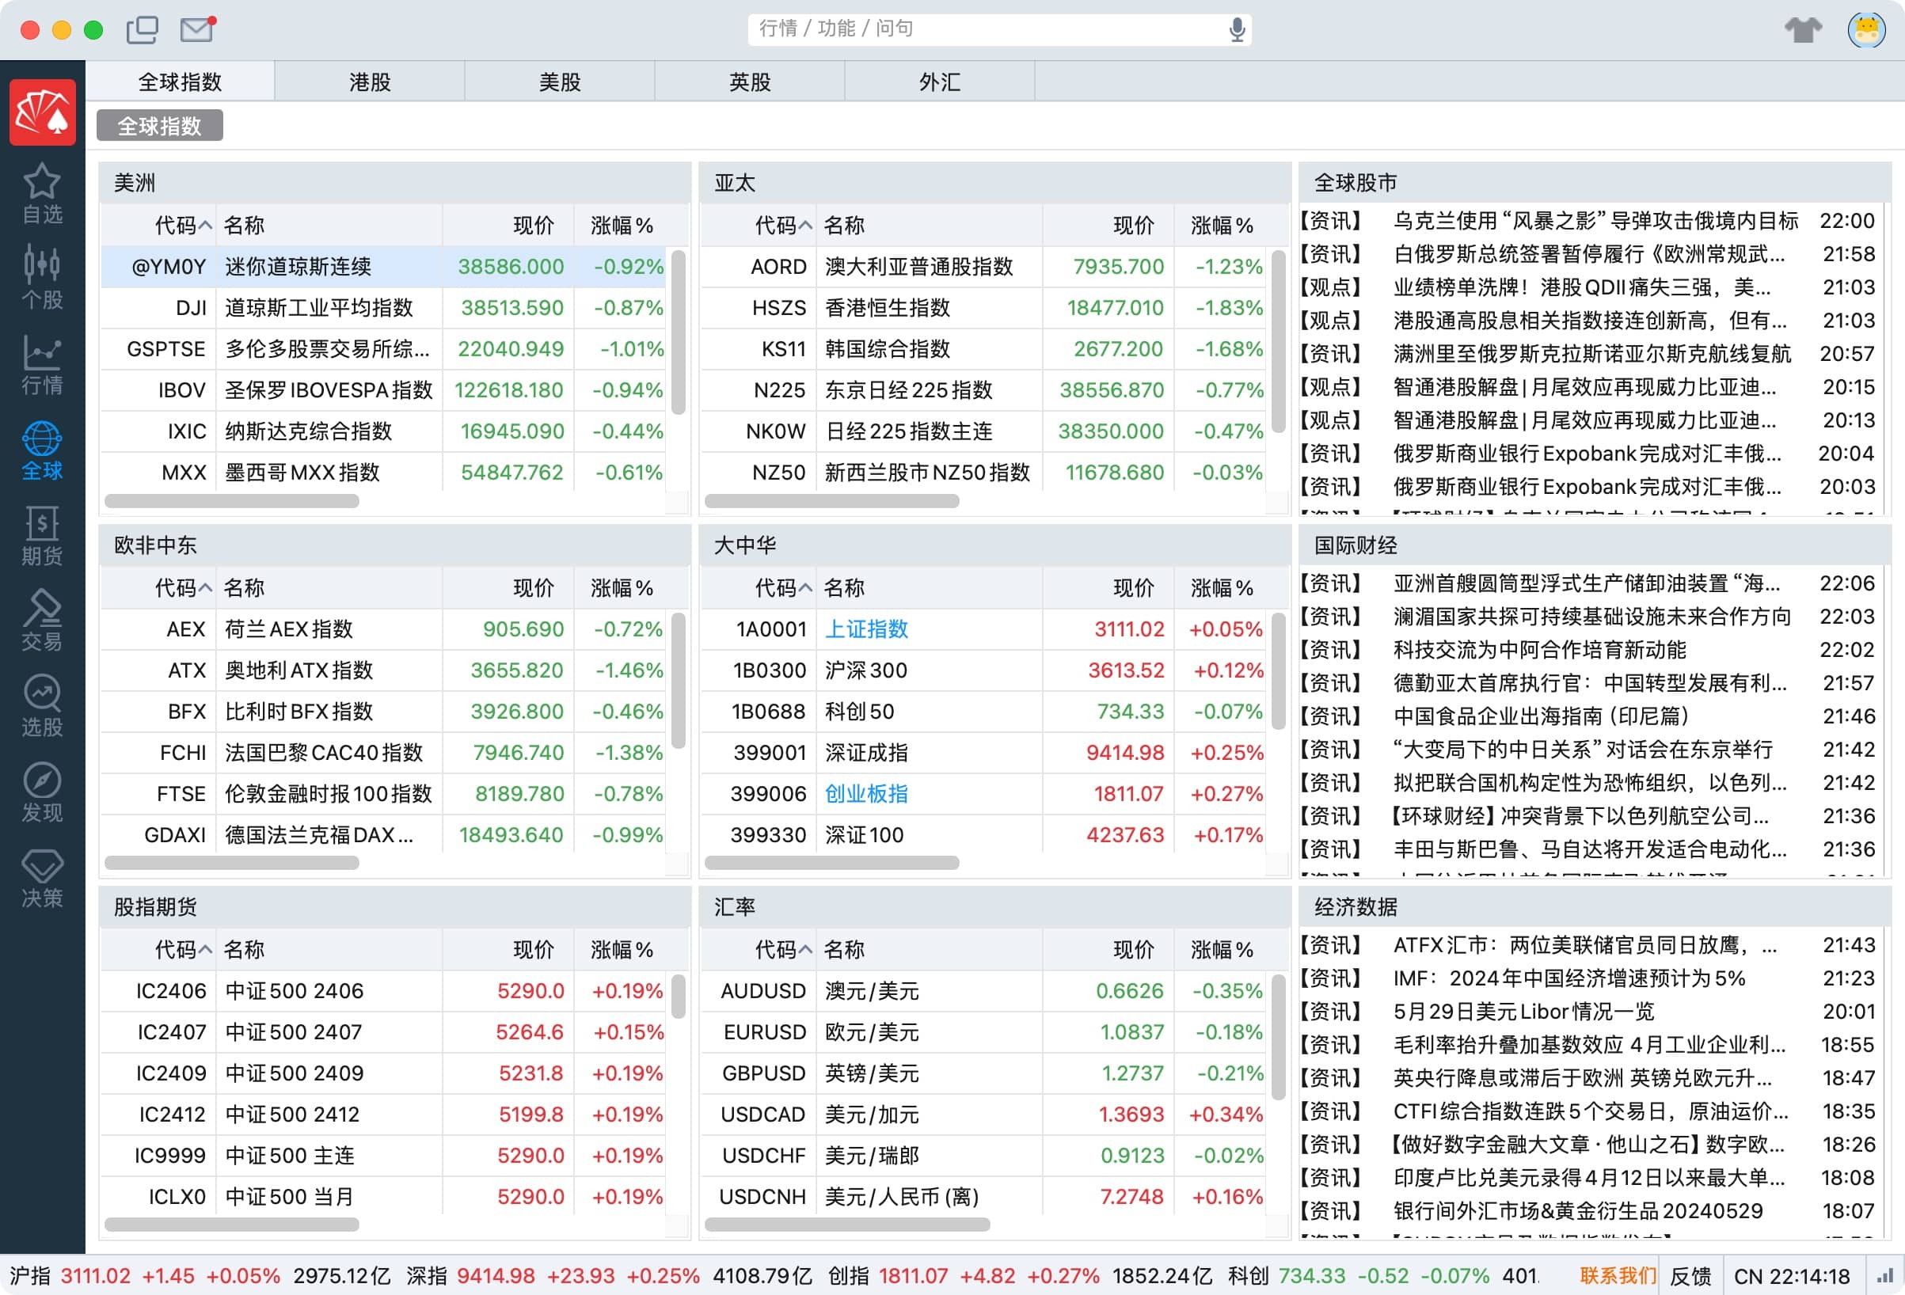Select the 迷你道琼斯连续 row
Image resolution: width=1905 pixels, height=1295 pixels.
tap(384, 268)
